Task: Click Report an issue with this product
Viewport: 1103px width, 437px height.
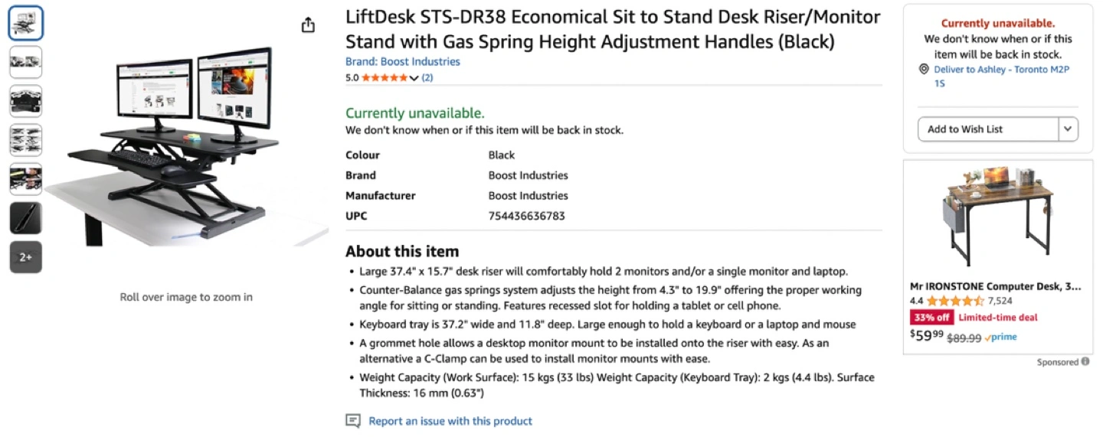Action: tap(450, 421)
